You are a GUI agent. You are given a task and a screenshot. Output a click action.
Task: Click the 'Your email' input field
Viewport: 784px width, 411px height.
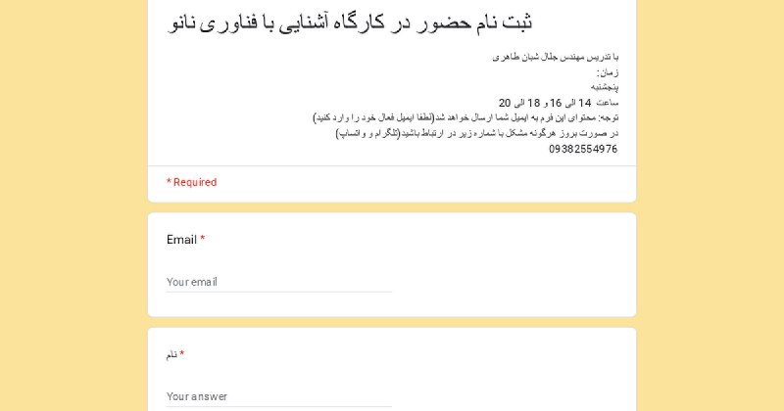pyautogui.click(x=279, y=282)
